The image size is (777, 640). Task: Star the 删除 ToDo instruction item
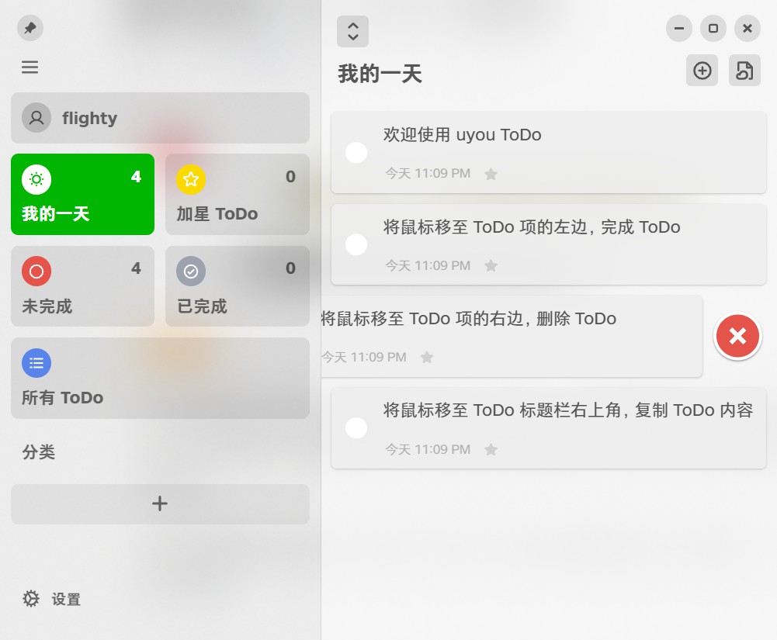(427, 357)
